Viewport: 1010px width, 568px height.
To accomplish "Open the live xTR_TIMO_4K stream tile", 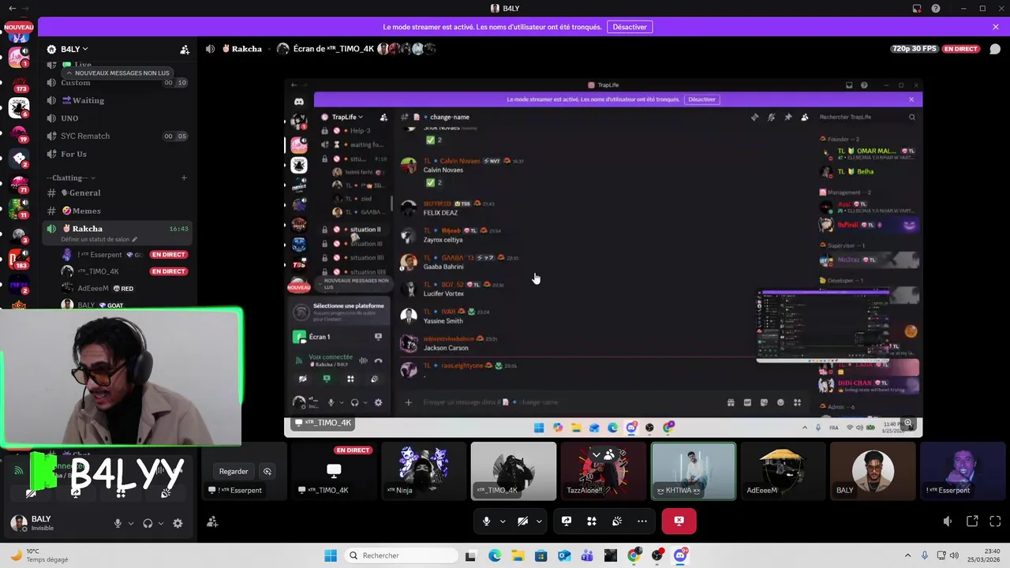I will click(x=333, y=471).
